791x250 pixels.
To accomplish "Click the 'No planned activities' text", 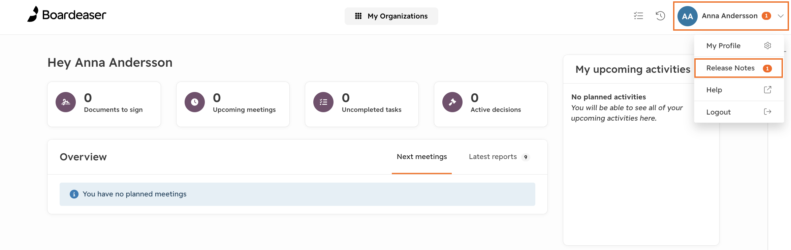I will coord(608,97).
